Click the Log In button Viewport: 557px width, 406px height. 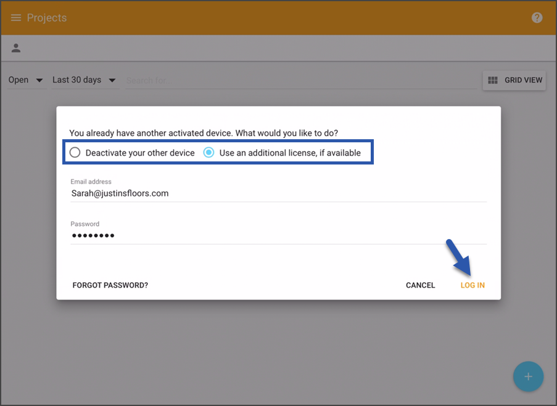pyautogui.click(x=472, y=285)
